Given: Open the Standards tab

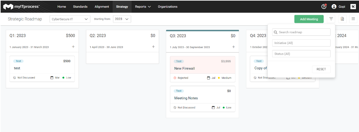Looking at the screenshot, I should [x=80, y=7].
